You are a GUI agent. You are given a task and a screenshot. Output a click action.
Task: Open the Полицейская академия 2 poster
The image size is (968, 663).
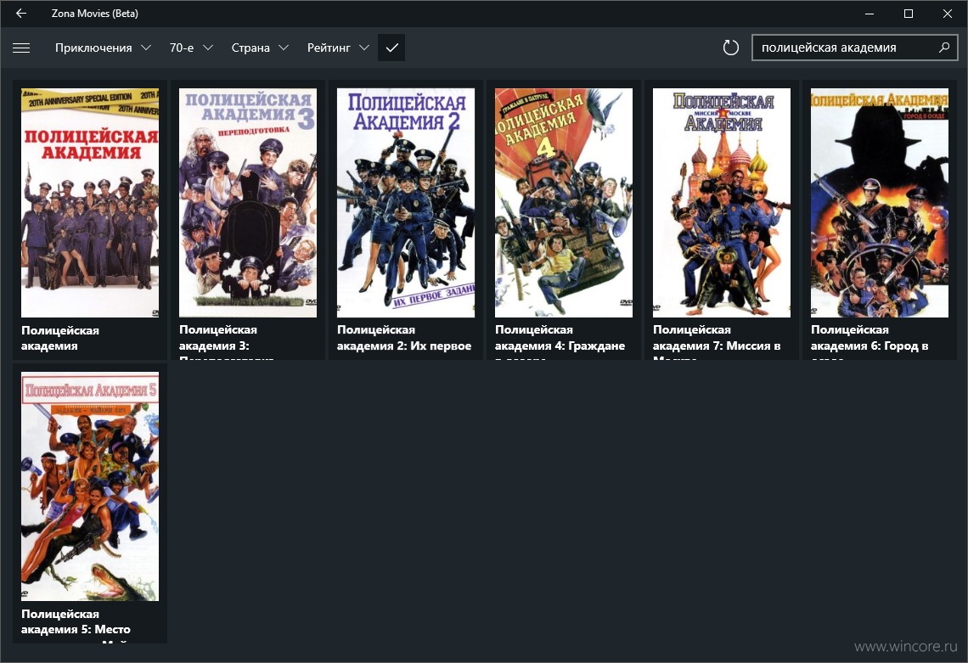click(x=406, y=203)
